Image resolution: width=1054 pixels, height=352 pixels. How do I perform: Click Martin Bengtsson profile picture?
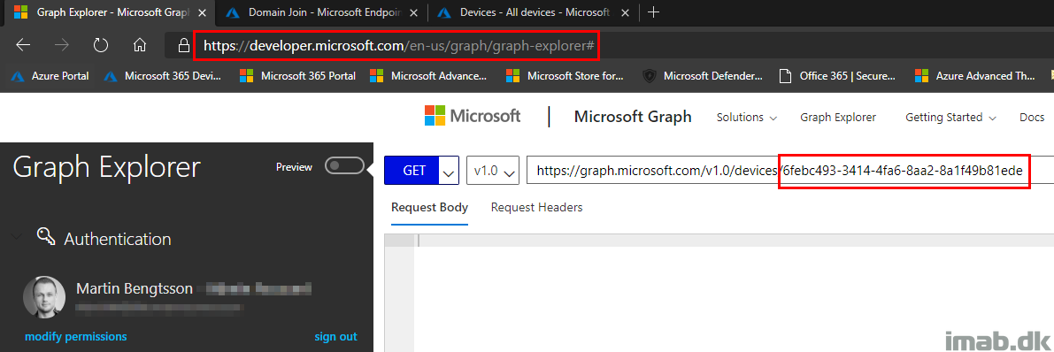point(44,296)
